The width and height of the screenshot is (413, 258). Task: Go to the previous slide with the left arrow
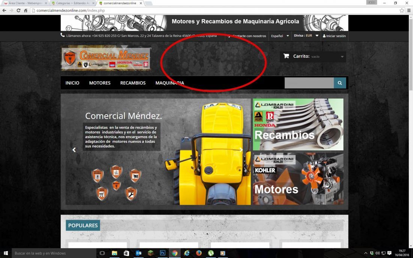pyautogui.click(x=74, y=150)
